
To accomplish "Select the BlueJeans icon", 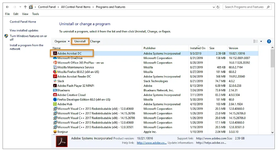I will click(55, 90).
